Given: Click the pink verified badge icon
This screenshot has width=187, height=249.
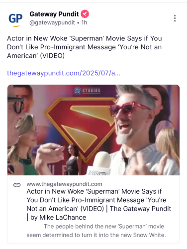Looking at the screenshot, I should (85, 14).
